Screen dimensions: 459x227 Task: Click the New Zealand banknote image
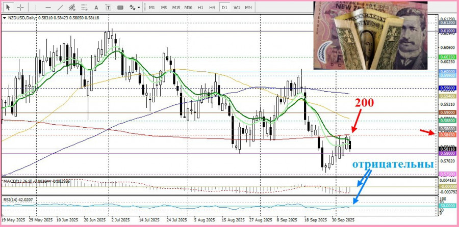point(370,35)
